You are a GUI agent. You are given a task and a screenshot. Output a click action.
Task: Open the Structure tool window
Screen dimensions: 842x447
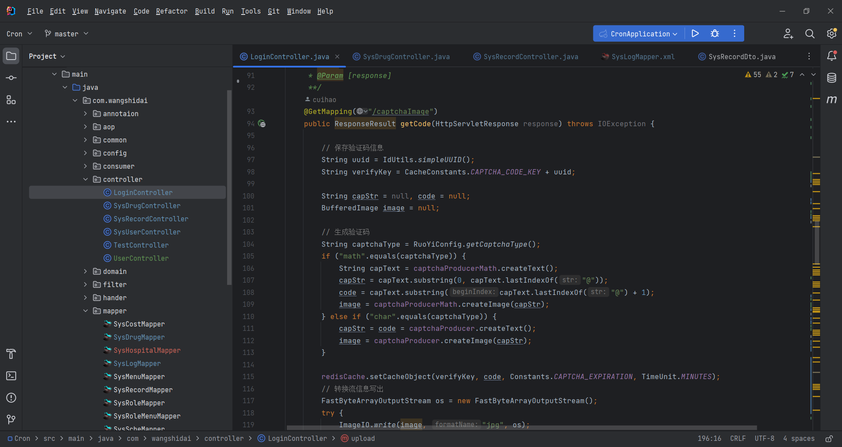tap(11, 100)
